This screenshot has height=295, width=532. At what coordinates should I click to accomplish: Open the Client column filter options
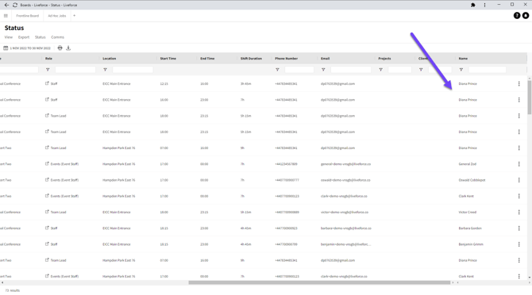[421, 70]
